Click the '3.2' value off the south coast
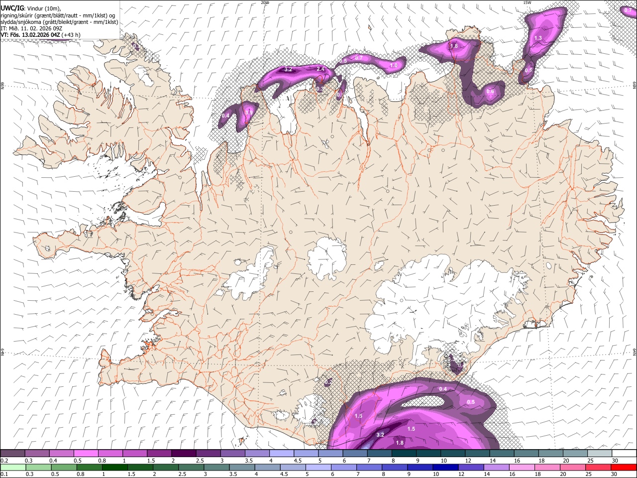Image resolution: width=637 pixels, height=478 pixels. [380, 435]
